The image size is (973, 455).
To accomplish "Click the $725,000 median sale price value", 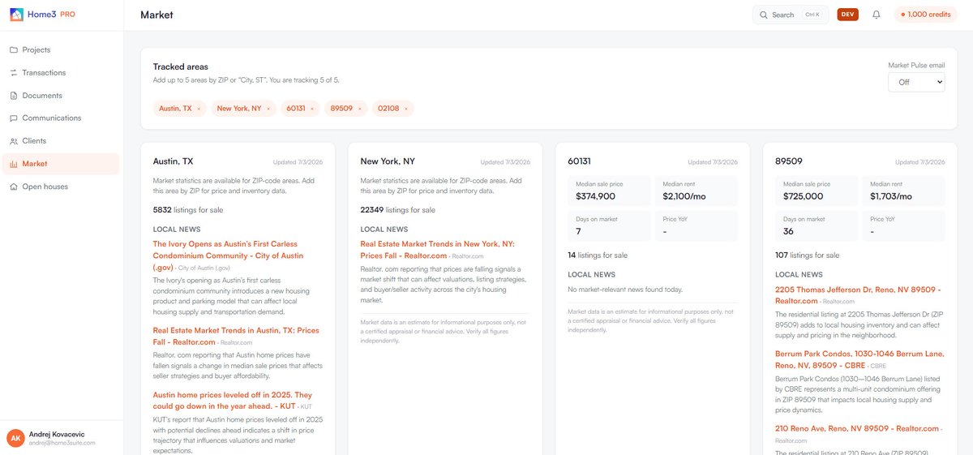I will 803,196.
